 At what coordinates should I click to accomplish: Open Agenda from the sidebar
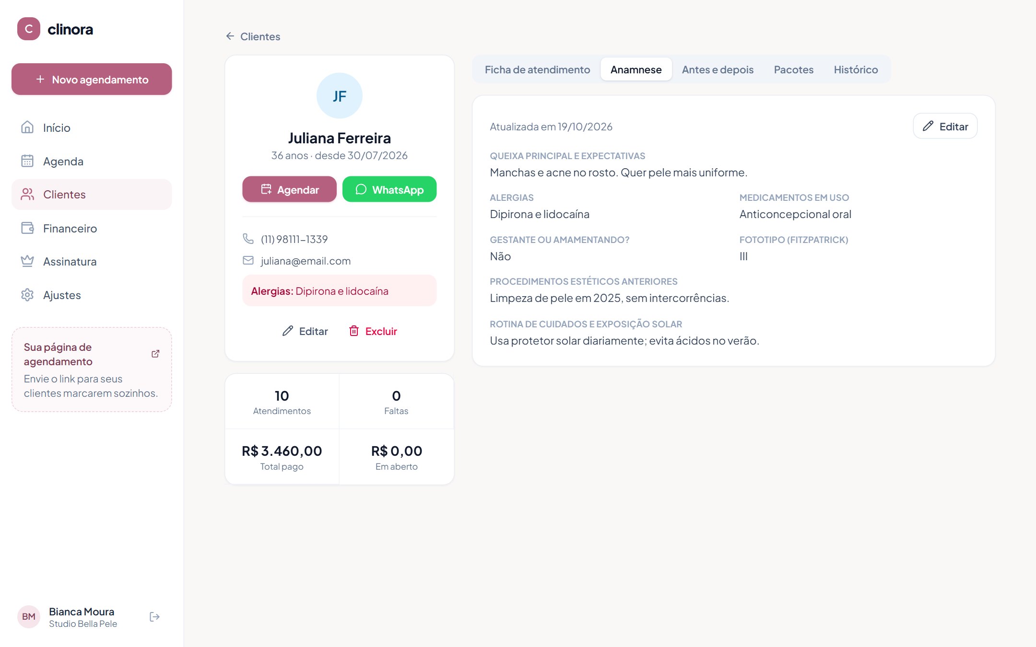click(x=92, y=161)
